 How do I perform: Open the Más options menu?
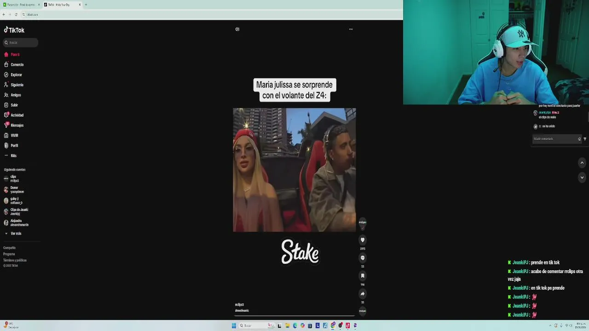point(10,155)
